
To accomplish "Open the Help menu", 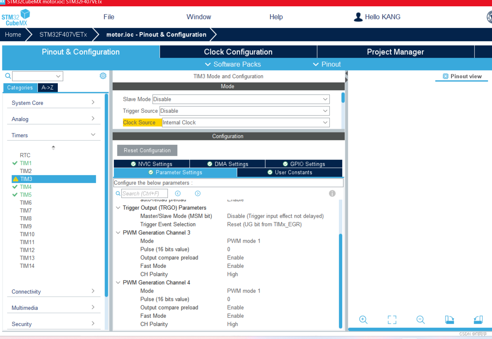I will point(276,17).
